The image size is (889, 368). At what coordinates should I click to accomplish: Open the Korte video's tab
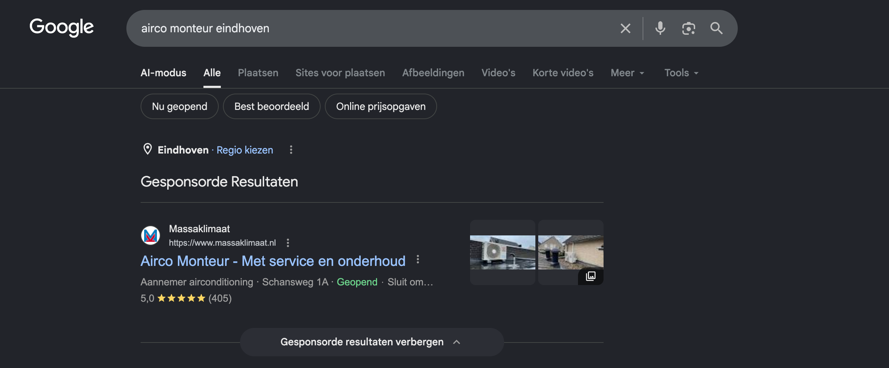563,73
